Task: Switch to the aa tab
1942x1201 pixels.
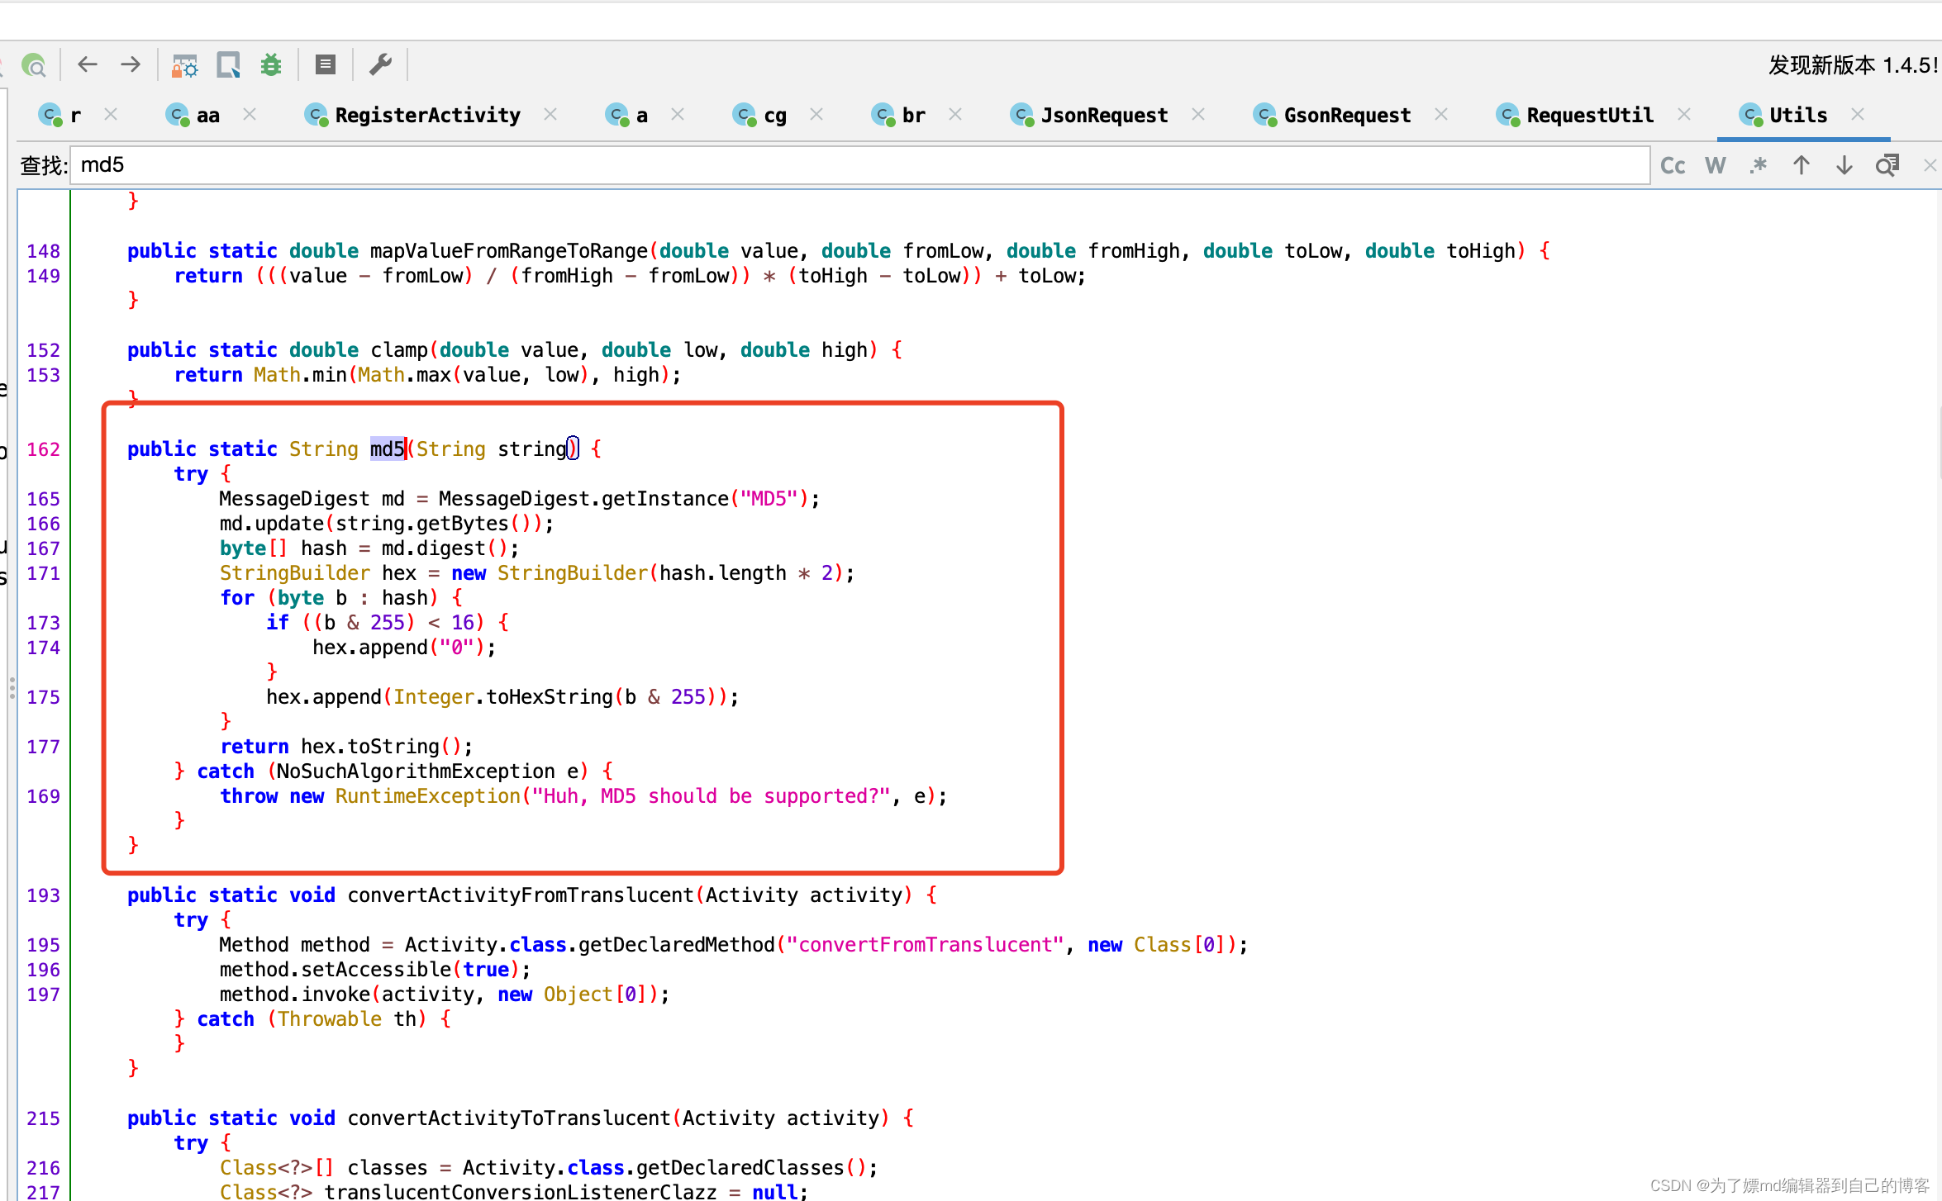Action: pos(193,115)
